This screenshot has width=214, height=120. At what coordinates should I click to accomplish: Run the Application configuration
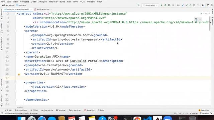[x=162, y=5]
